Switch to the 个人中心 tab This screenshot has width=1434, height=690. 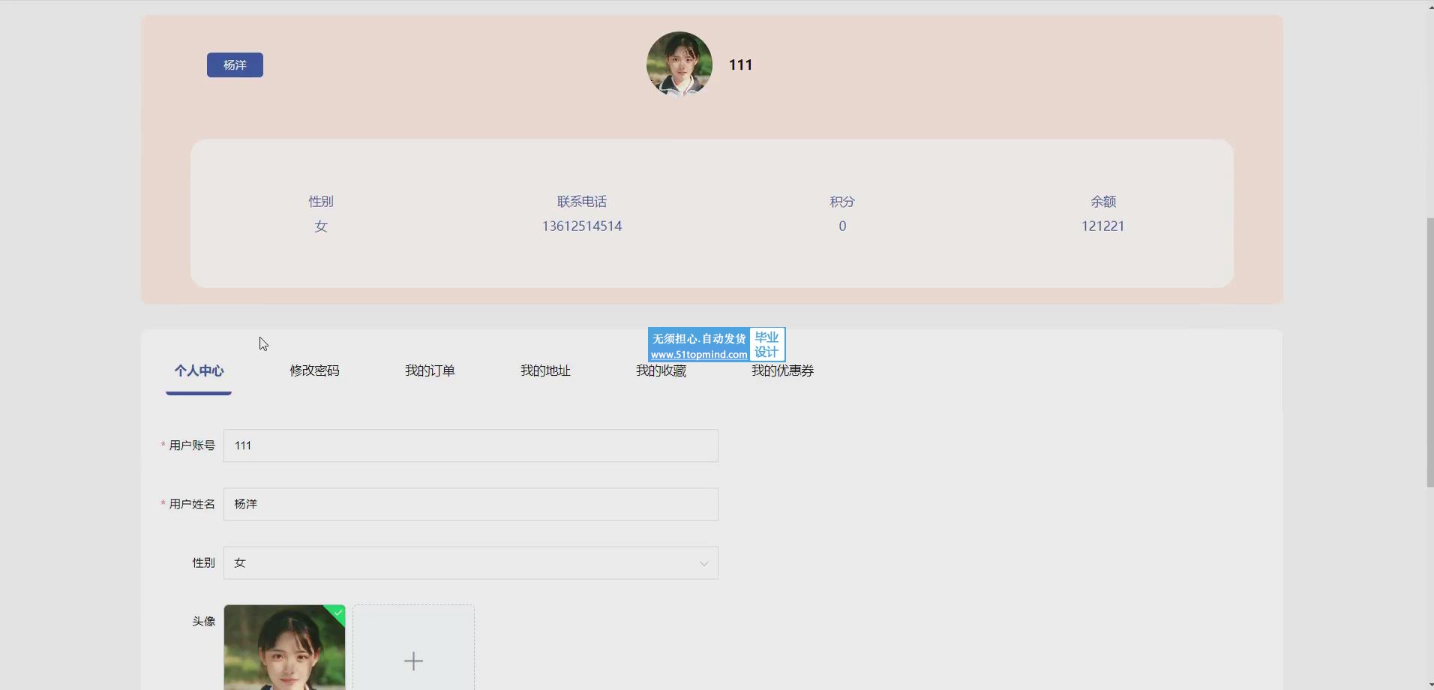tap(199, 370)
